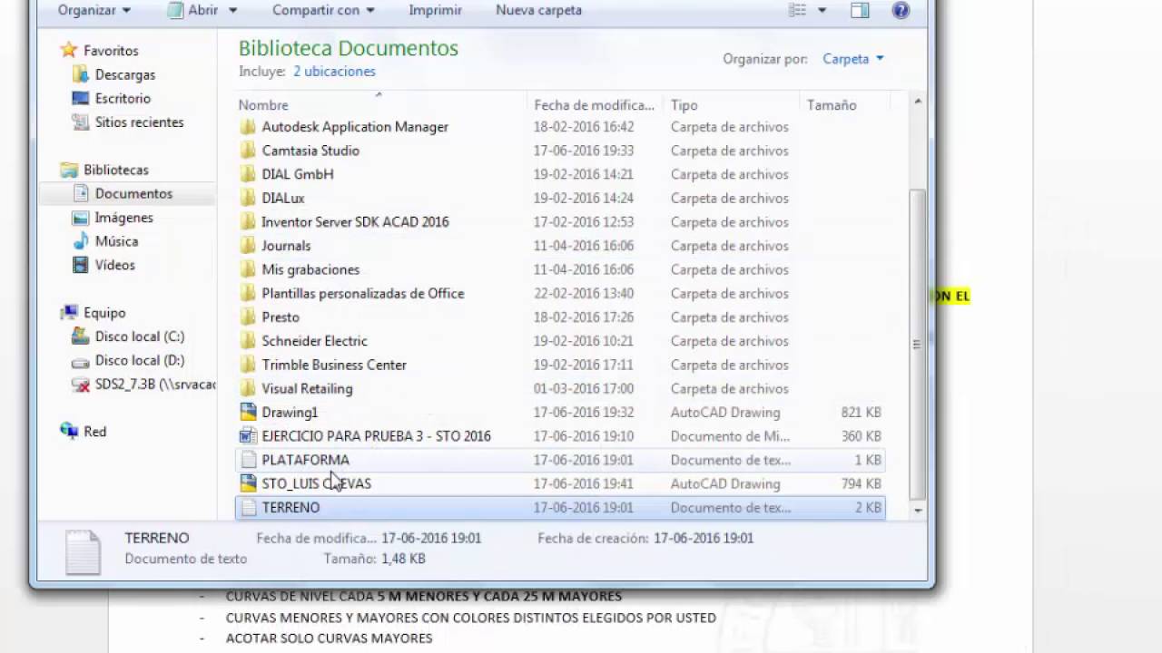Expand the Abrir dropdown arrow
Screen dimensions: 1162x653
pyautogui.click(x=232, y=10)
